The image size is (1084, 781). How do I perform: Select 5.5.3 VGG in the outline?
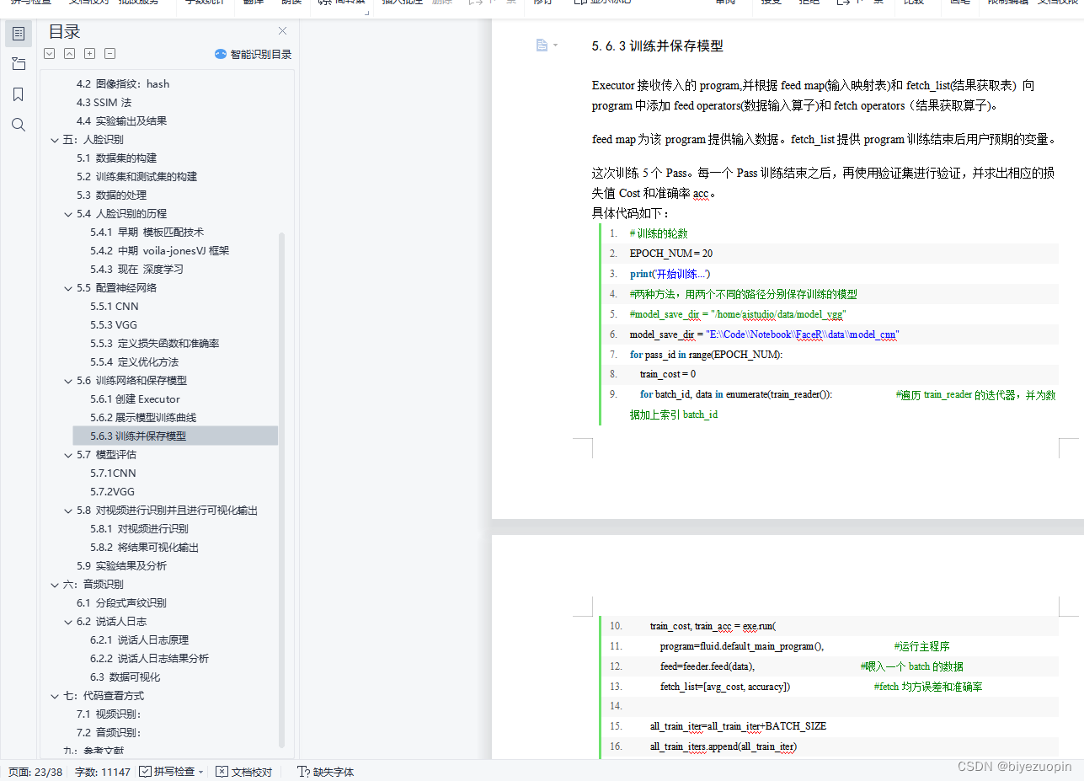pos(114,325)
